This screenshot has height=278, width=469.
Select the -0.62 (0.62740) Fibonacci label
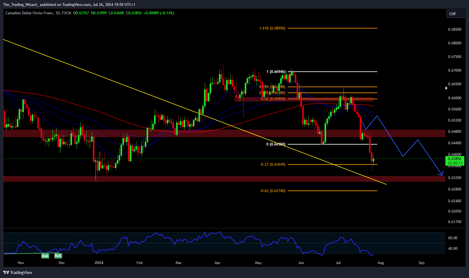pyautogui.click(x=272, y=191)
